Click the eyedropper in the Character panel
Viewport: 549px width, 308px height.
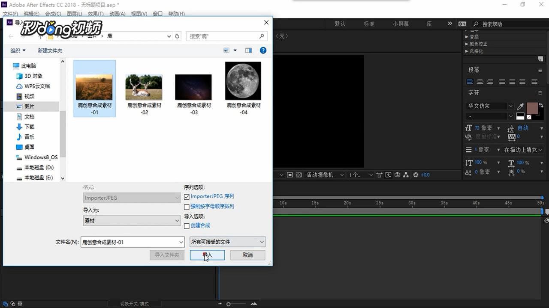click(520, 106)
